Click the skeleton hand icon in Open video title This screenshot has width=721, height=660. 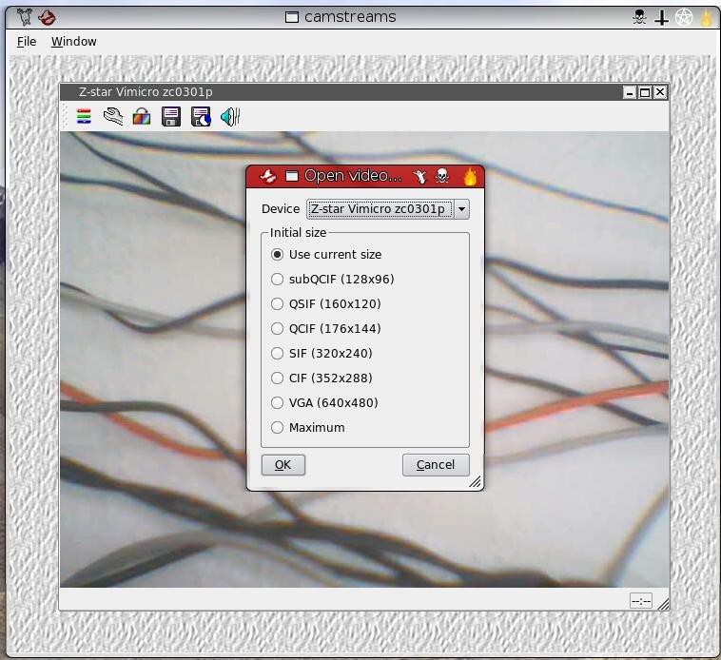coord(419,177)
